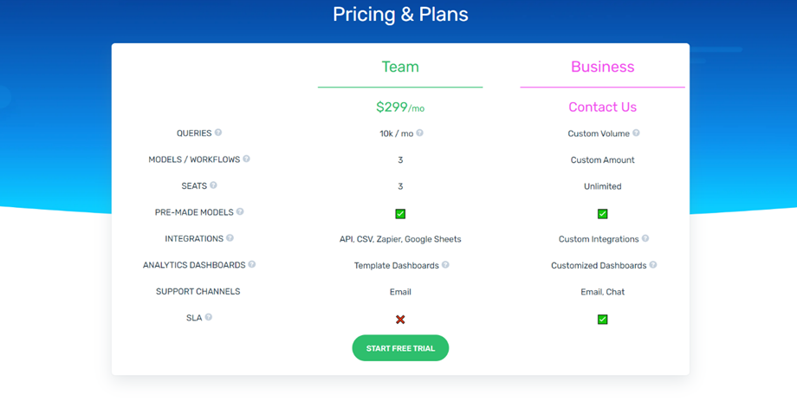
Task: Click the help icon beside Custom Integrations
Action: coord(645,239)
